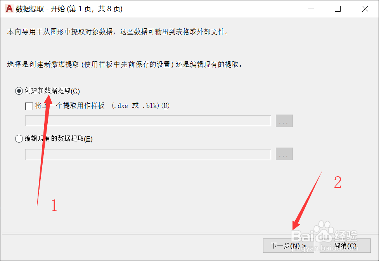Close the Data Extraction wizard window
This screenshot has width=379, height=261.
coord(365,9)
